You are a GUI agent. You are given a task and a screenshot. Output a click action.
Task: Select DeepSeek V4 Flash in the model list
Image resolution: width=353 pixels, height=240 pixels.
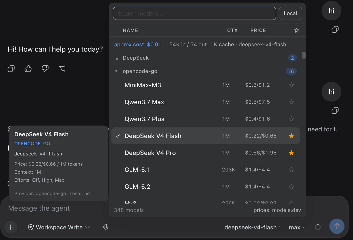click(x=205, y=136)
